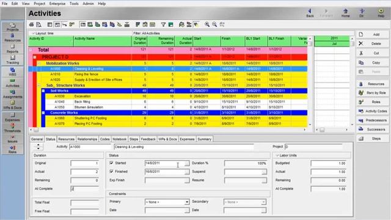391x220 pixels.
Task: Collapse the Mobilization Works group
Action: click(x=39, y=64)
